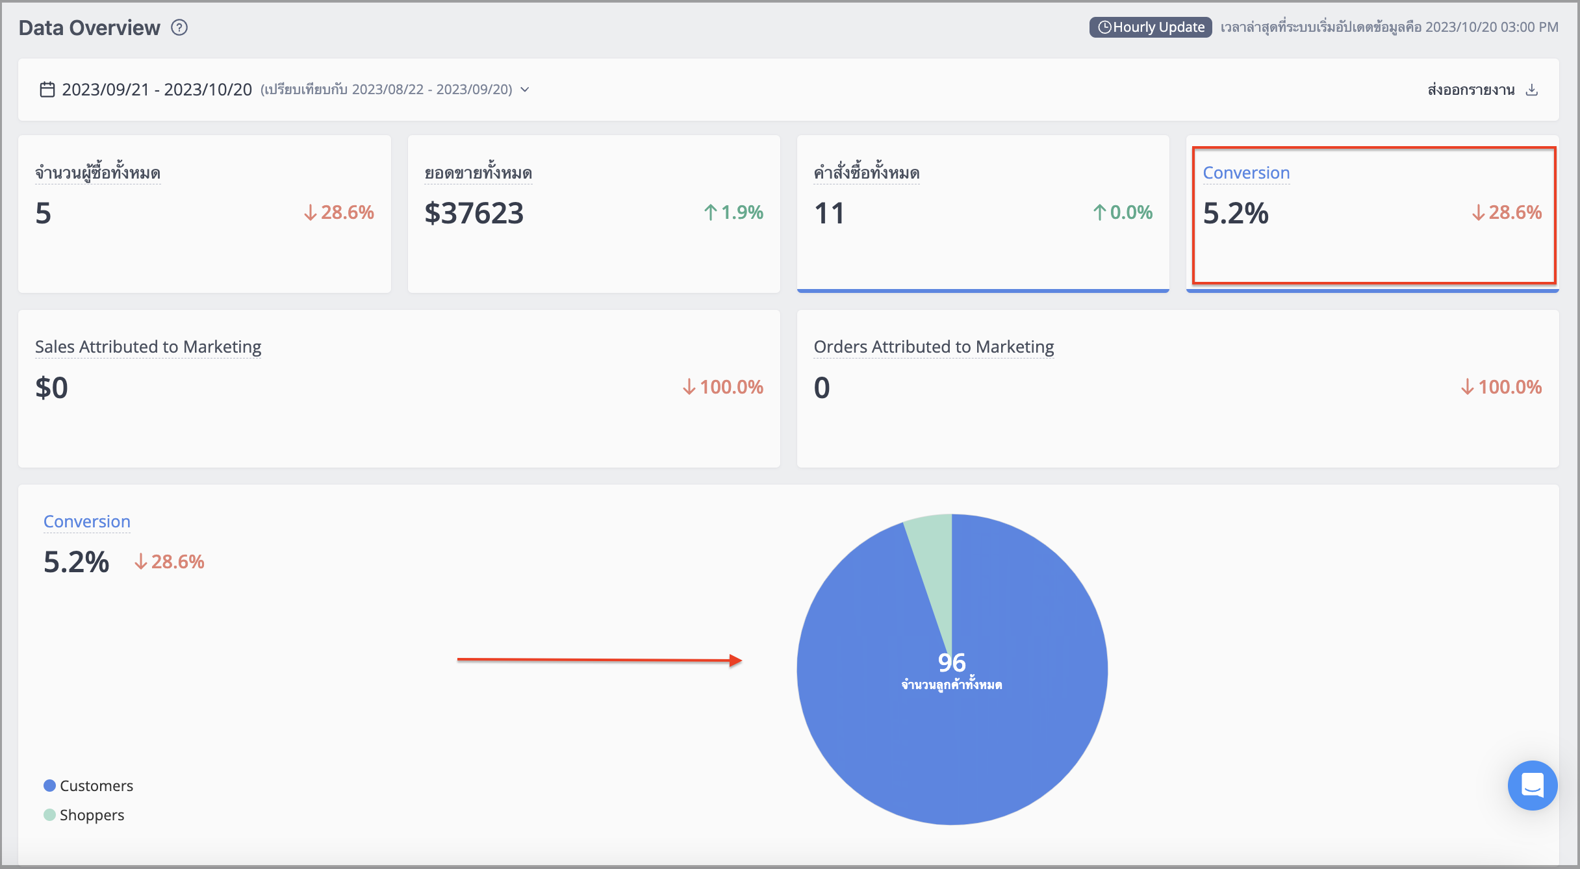Open the 2023/09/21 - 2023/10/20 date picker

pyautogui.click(x=157, y=90)
